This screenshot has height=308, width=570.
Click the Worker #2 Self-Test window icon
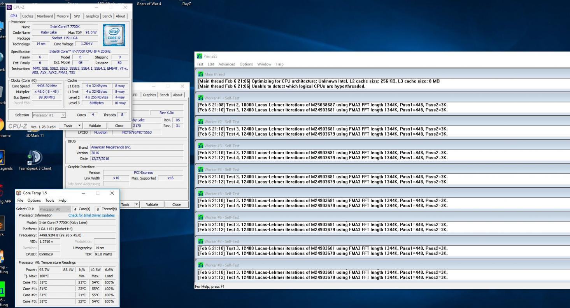pyautogui.click(x=201, y=122)
